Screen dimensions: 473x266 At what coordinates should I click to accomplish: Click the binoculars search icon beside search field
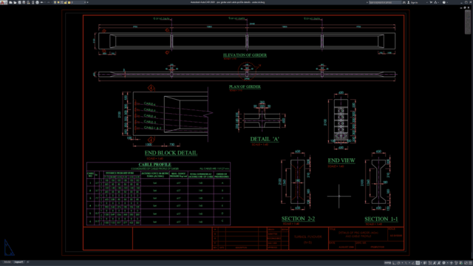tap(404, 2)
